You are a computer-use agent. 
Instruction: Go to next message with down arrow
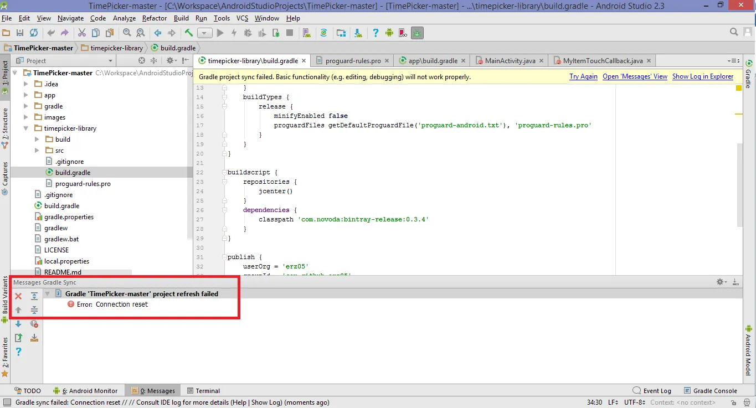coord(18,324)
